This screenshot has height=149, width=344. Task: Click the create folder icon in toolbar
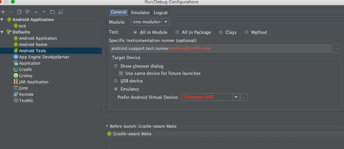[52, 12]
